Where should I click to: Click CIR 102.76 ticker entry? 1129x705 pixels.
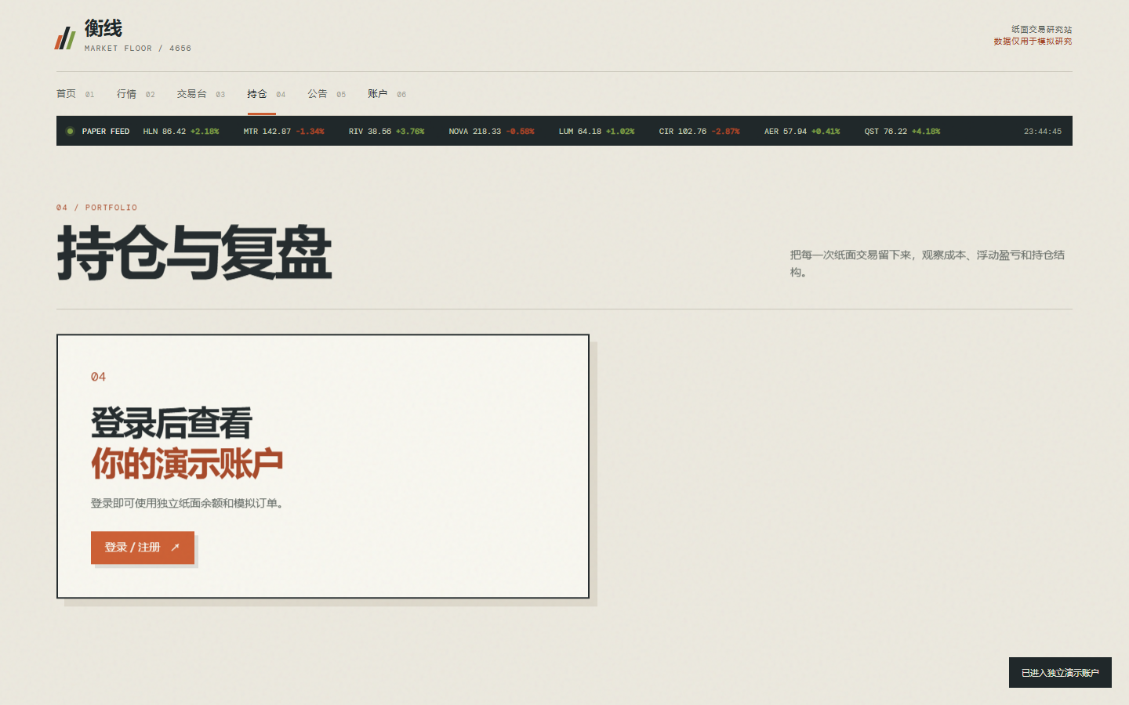click(699, 132)
